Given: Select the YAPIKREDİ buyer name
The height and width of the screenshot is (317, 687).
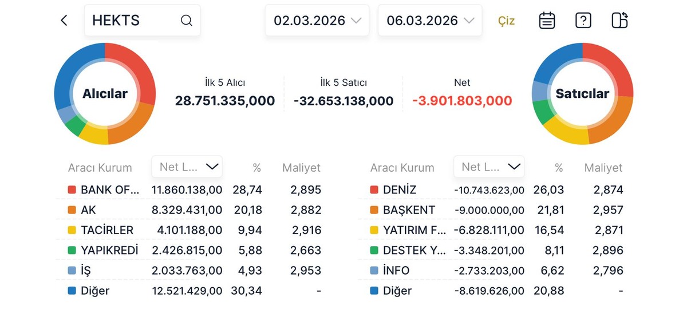Looking at the screenshot, I should tap(109, 250).
